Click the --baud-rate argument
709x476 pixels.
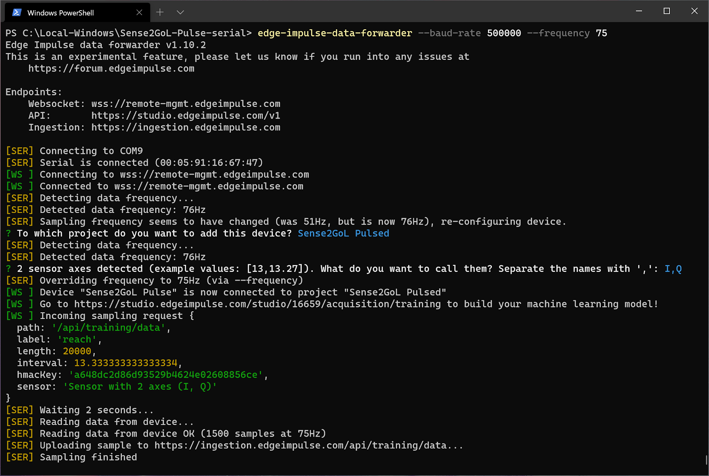click(449, 33)
